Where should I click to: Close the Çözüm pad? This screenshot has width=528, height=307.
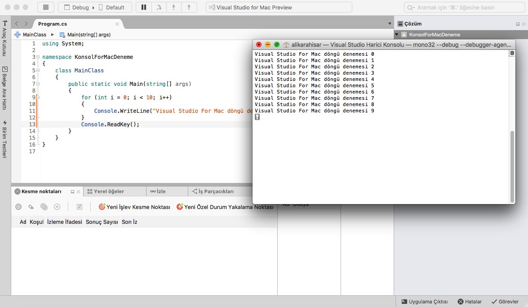(524, 24)
